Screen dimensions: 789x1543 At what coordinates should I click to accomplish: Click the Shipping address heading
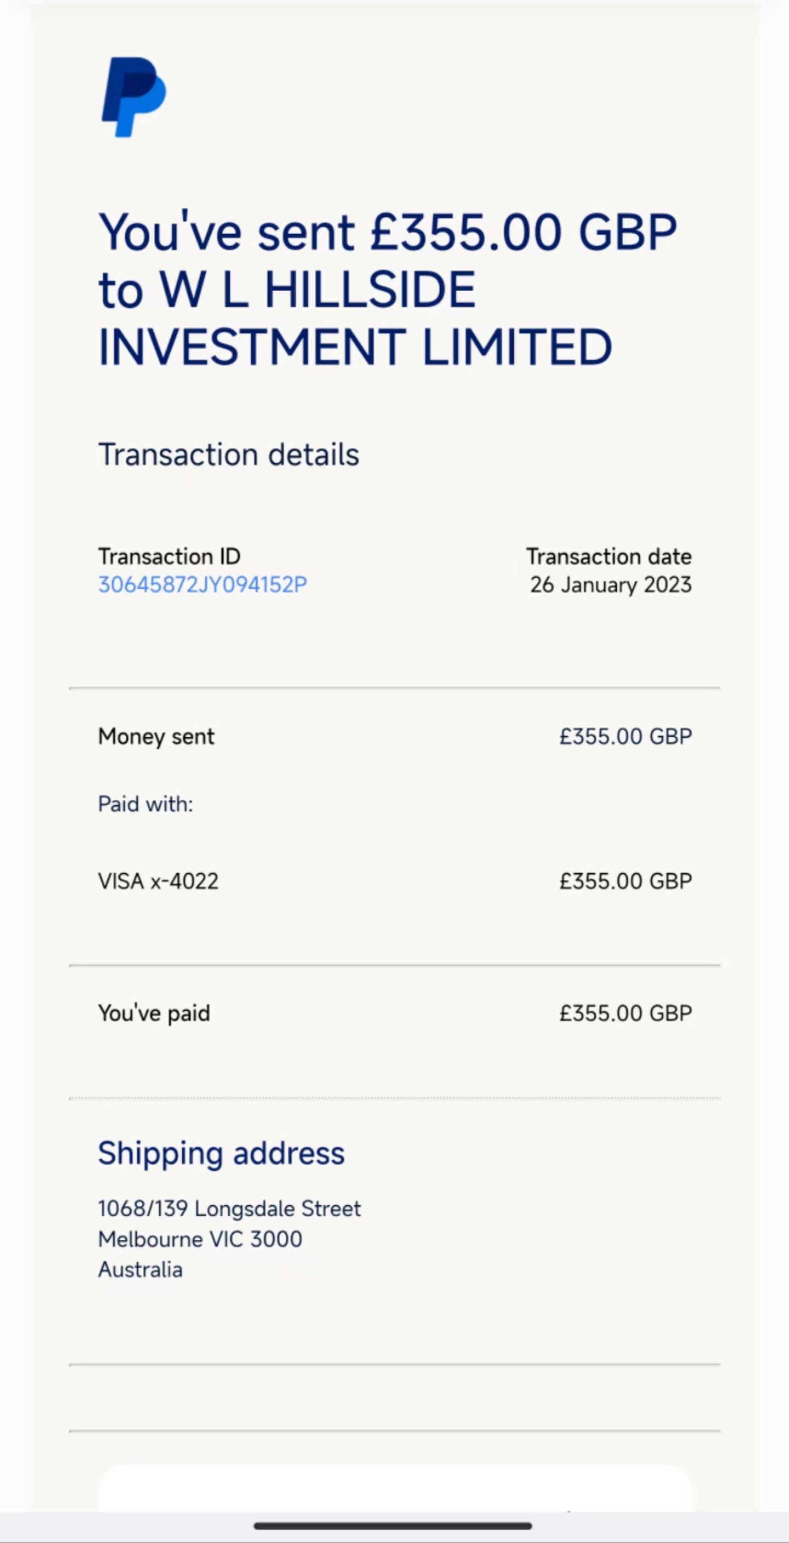[221, 1154]
